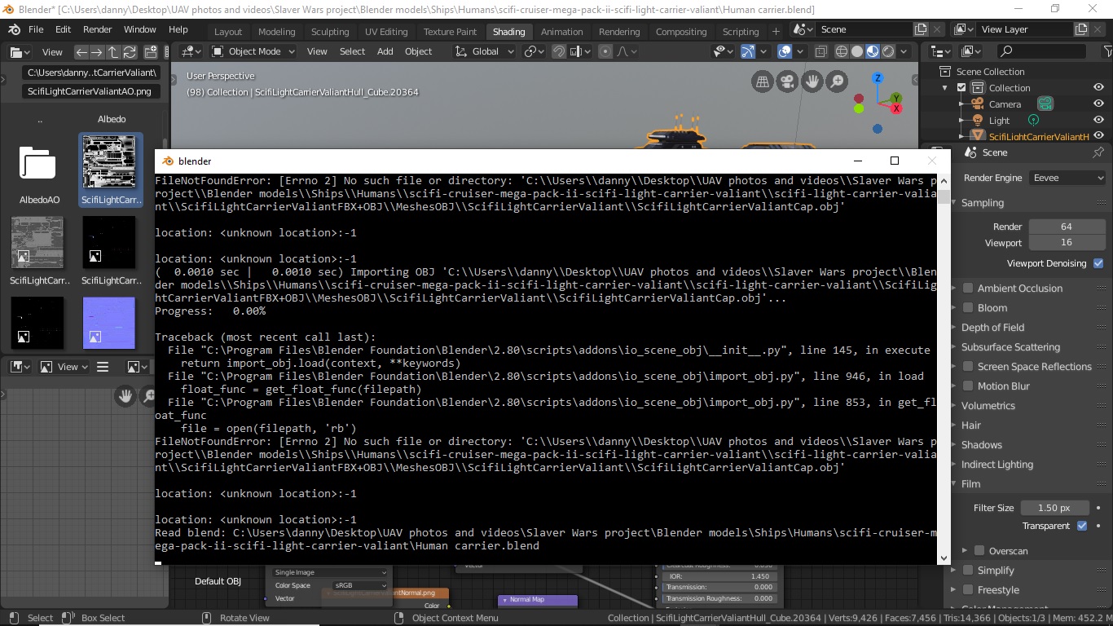Open the viewport editor type dropdown

(x=191, y=51)
